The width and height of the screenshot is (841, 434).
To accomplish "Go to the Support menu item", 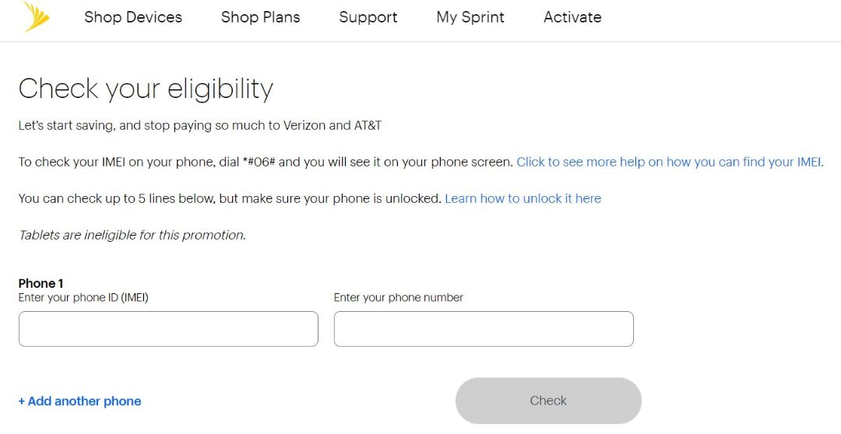I will click(x=368, y=17).
